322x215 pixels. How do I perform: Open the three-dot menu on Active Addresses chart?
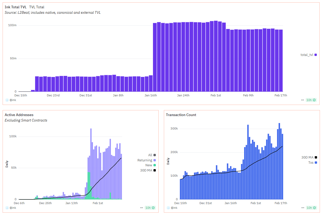(x=141, y=208)
